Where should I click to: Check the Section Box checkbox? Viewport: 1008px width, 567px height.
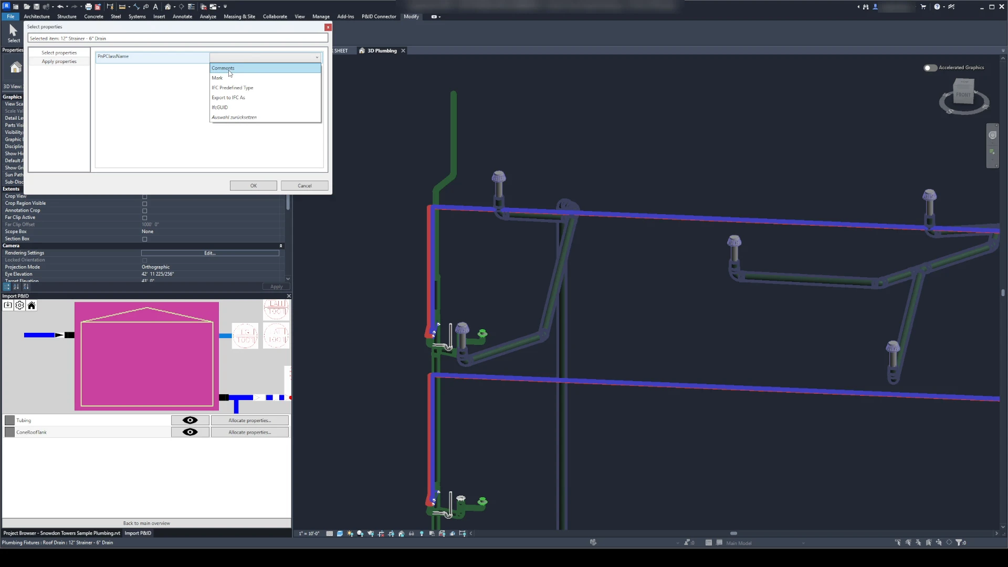pyautogui.click(x=145, y=239)
